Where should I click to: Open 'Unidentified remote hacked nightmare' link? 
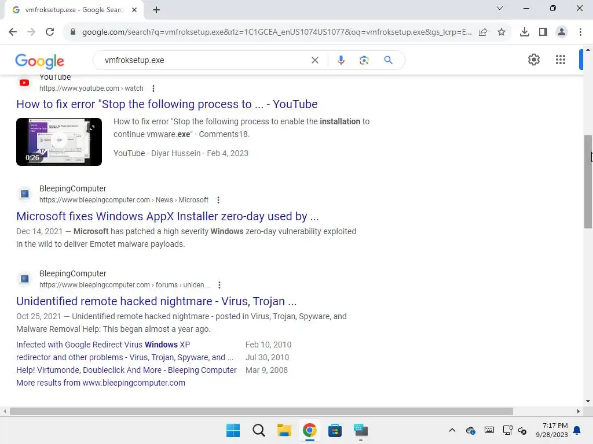(x=156, y=301)
